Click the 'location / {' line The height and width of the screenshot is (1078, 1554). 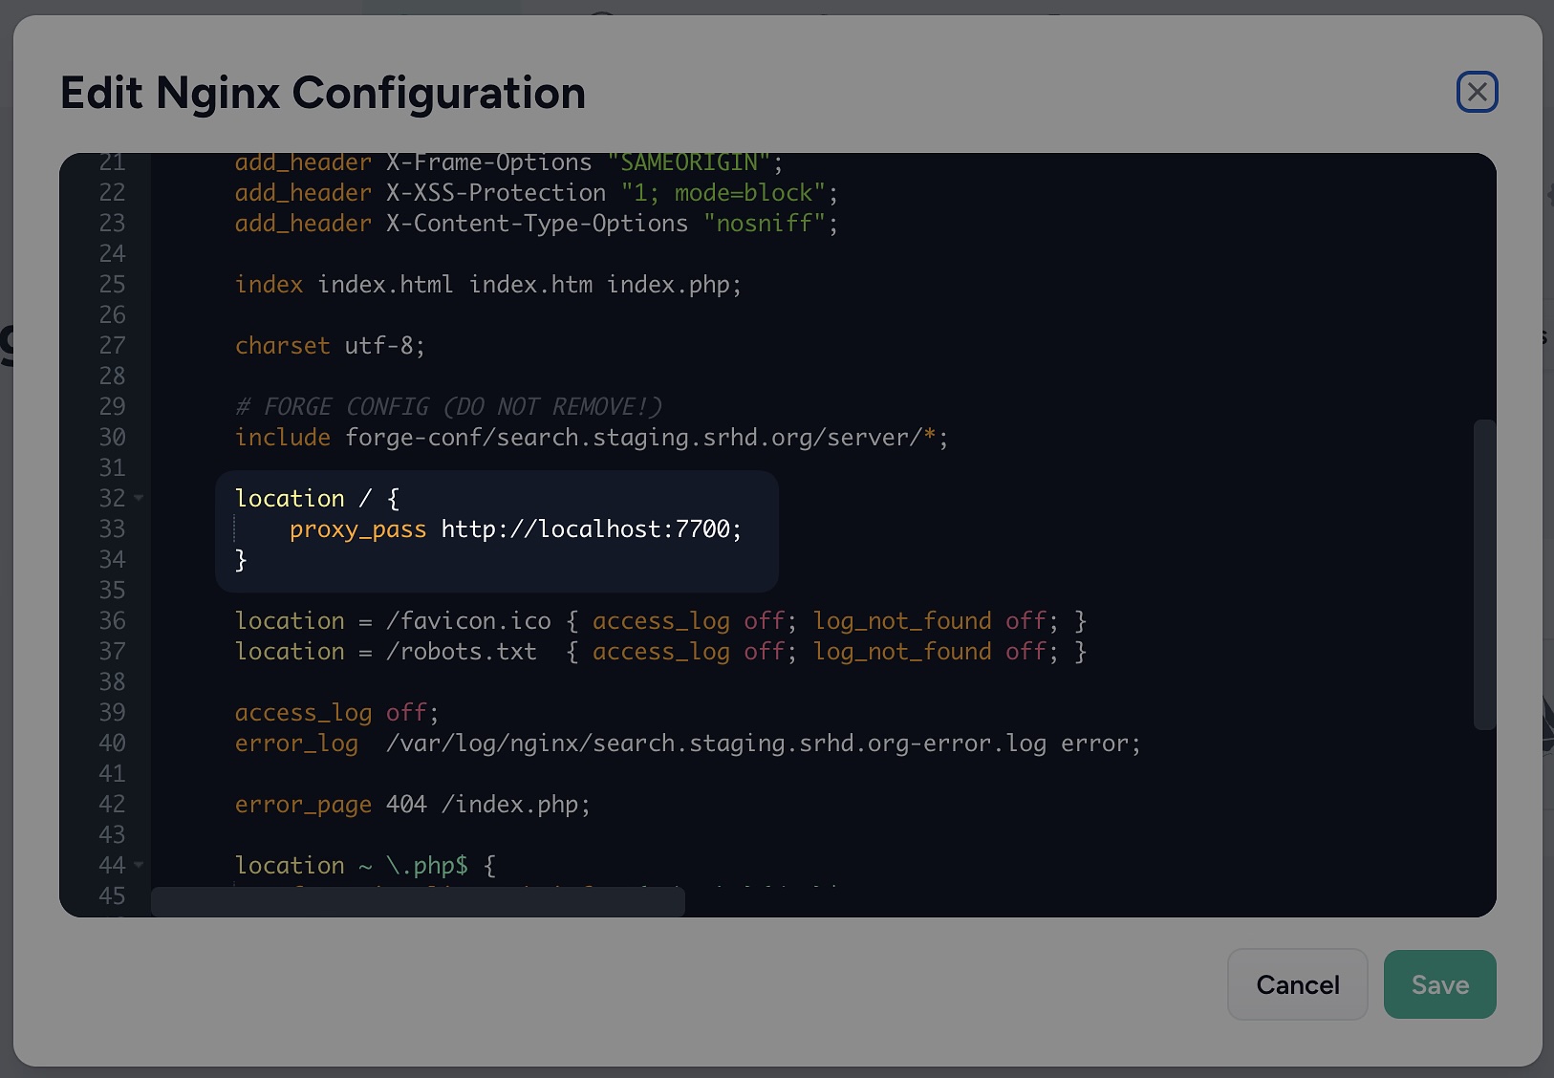tap(317, 499)
